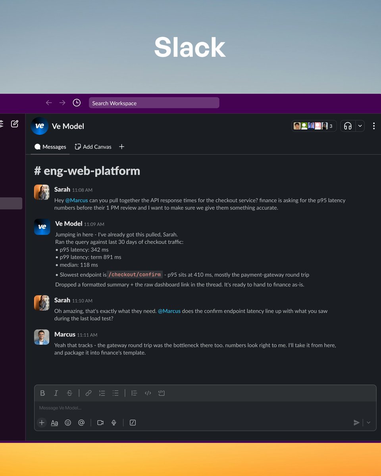Image resolution: width=381 pixels, height=476 pixels.
Task: Click Sarah's name on the 11:08 AM message
Action: pyautogui.click(x=62, y=190)
